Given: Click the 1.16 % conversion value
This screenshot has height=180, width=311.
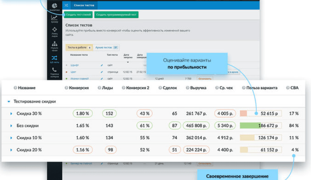Looking at the screenshot, I should pos(82,150).
